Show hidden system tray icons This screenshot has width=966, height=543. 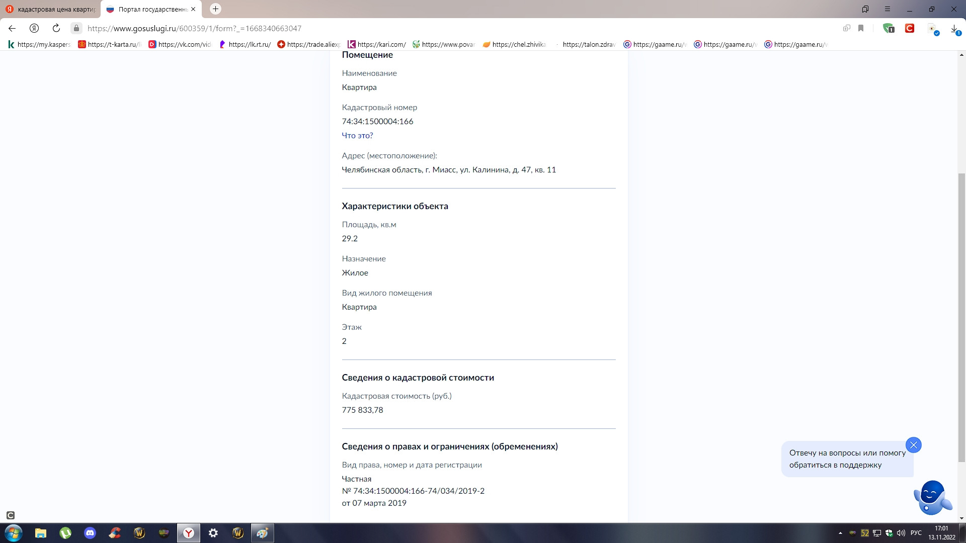840,533
